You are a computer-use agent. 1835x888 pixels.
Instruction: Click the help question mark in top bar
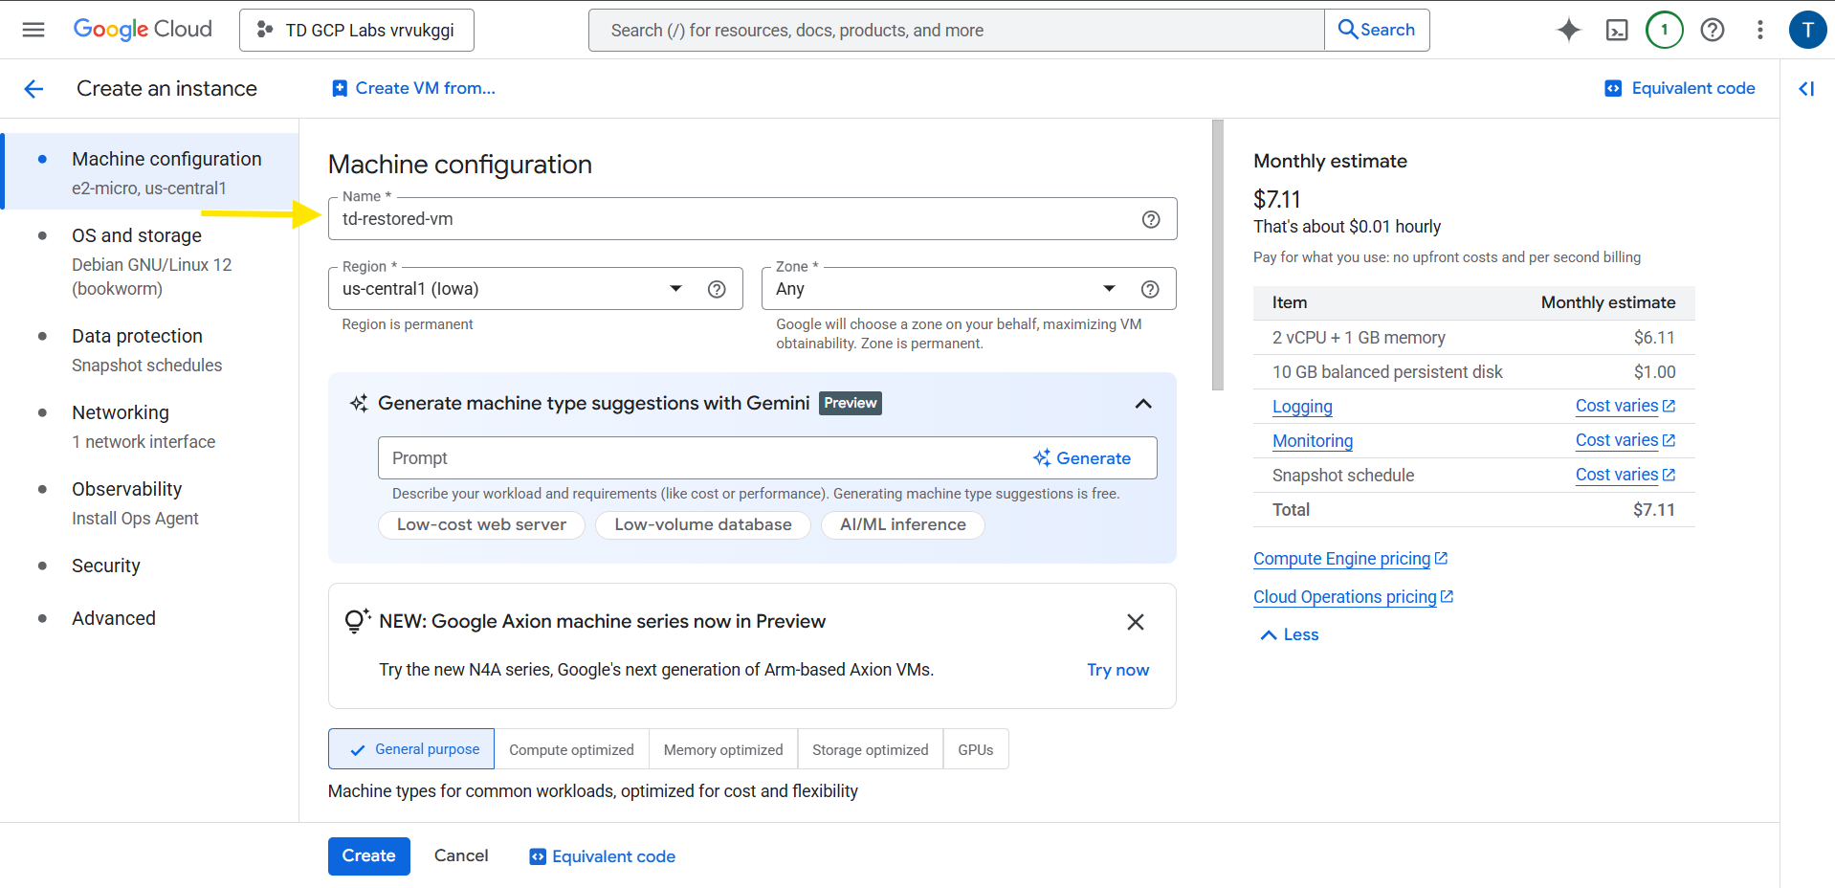(1712, 30)
